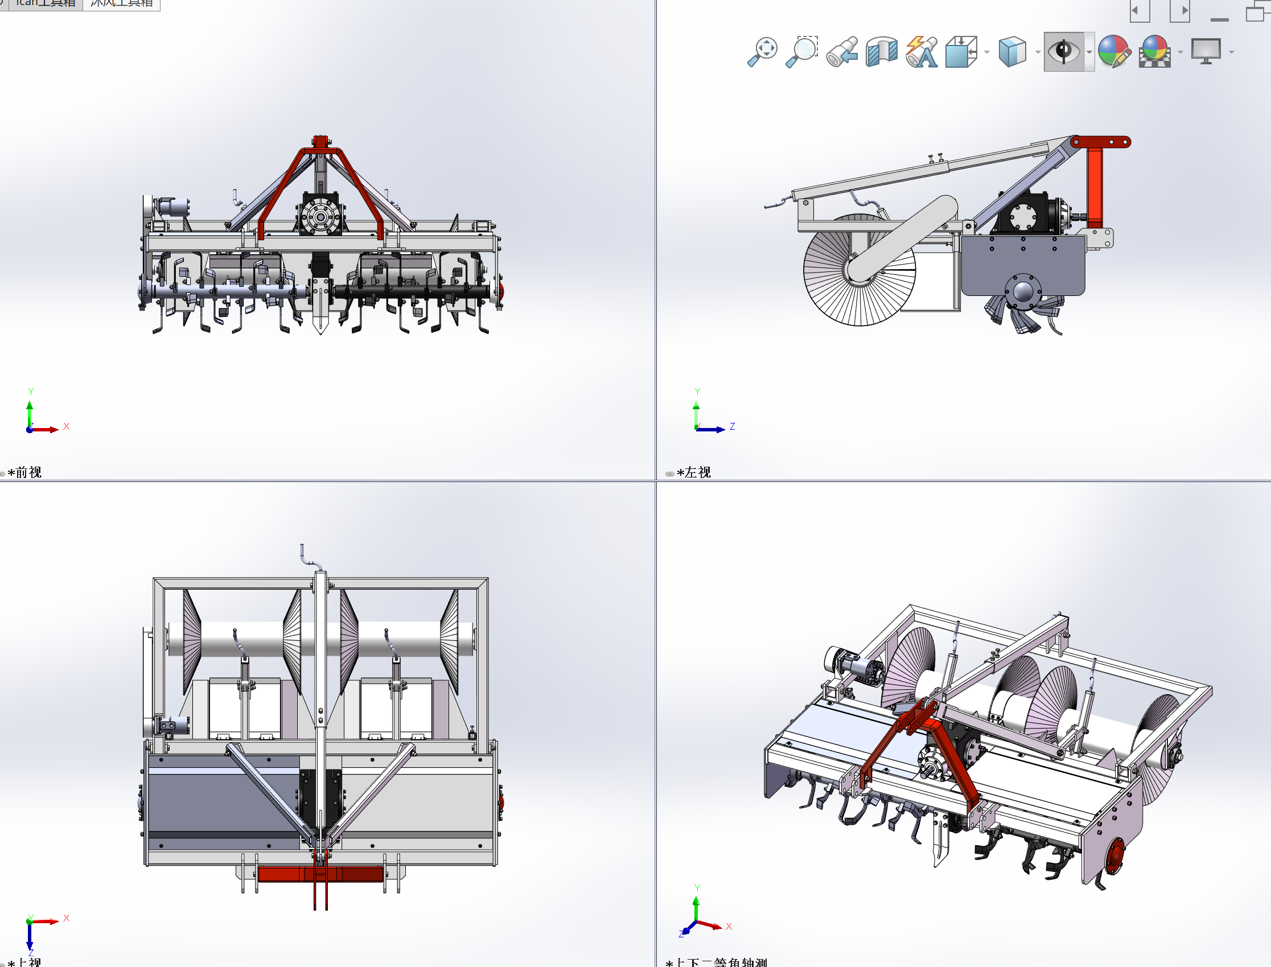Open the Edit Appearance color ball

tap(1113, 52)
